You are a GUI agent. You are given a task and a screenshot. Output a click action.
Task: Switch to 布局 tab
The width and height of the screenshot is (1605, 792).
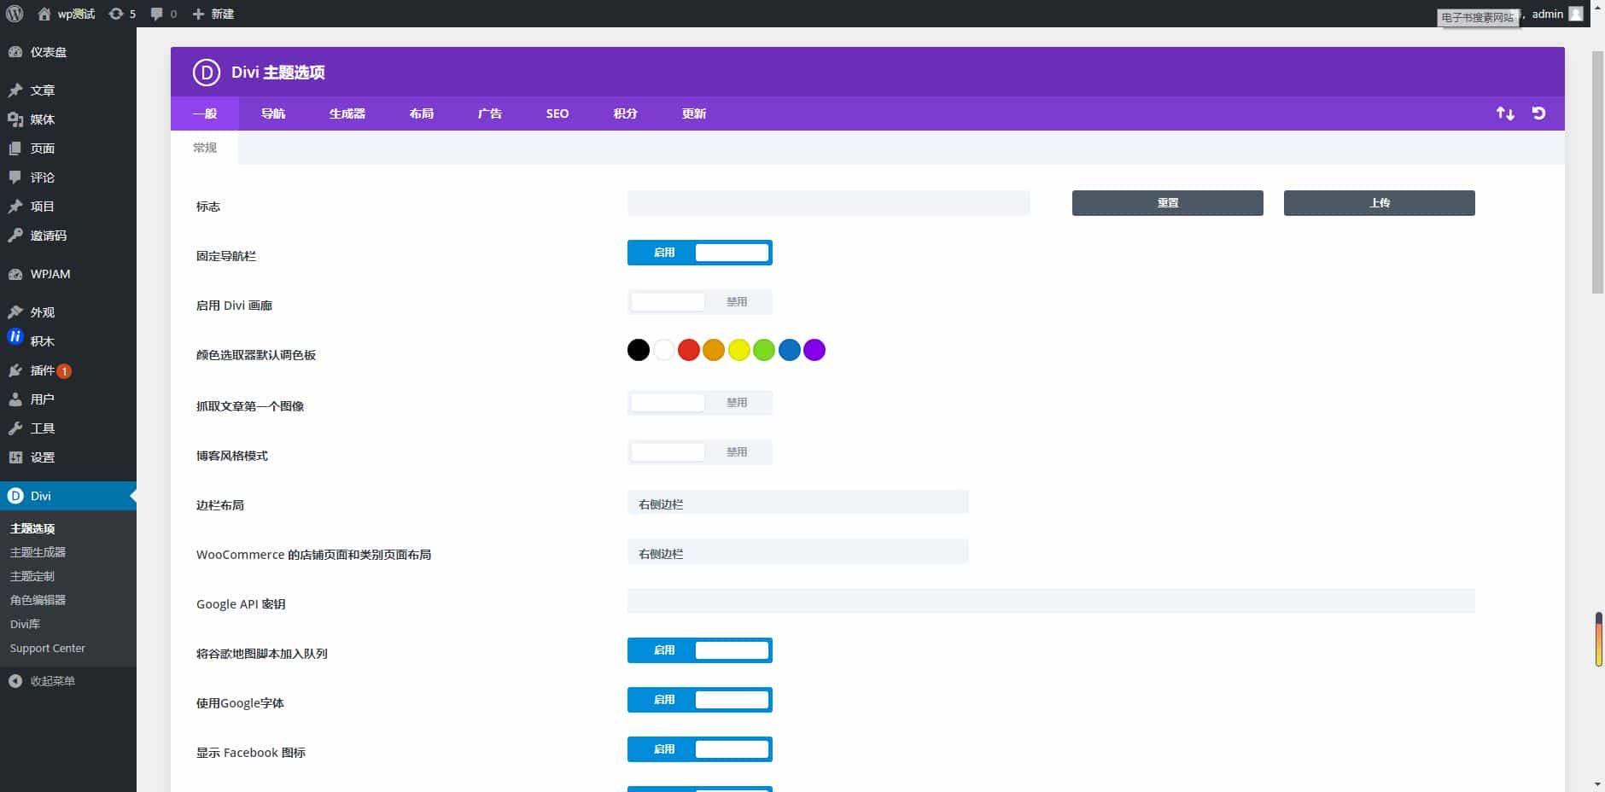tap(422, 114)
